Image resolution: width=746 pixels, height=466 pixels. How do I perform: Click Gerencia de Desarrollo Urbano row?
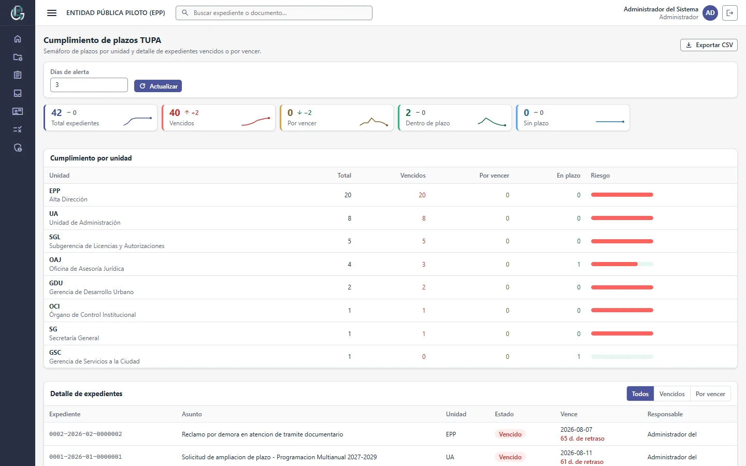(x=391, y=287)
